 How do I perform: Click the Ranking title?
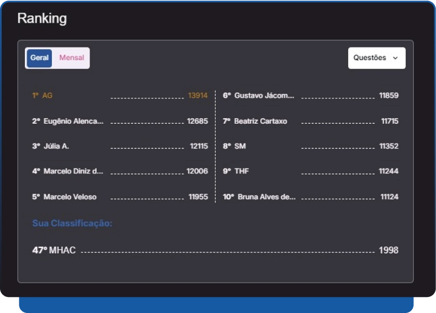tap(42, 18)
